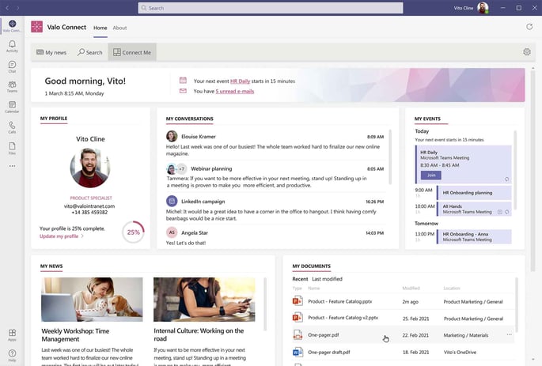Click My Events scrollbar
This screenshot has height=366, width=542.
[515, 170]
